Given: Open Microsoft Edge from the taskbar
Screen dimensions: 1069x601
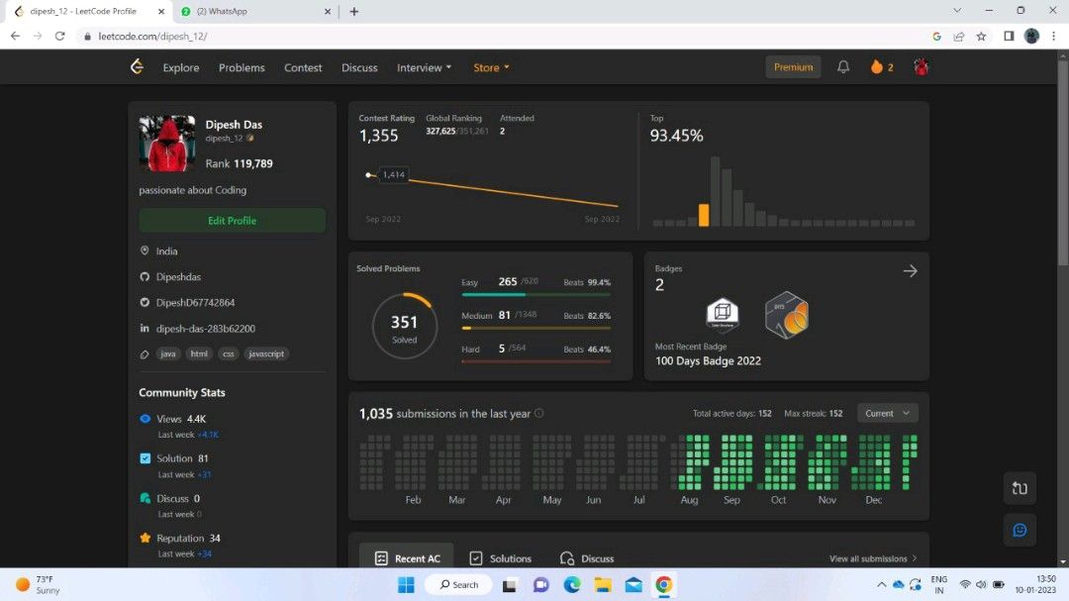Looking at the screenshot, I should click(x=572, y=584).
